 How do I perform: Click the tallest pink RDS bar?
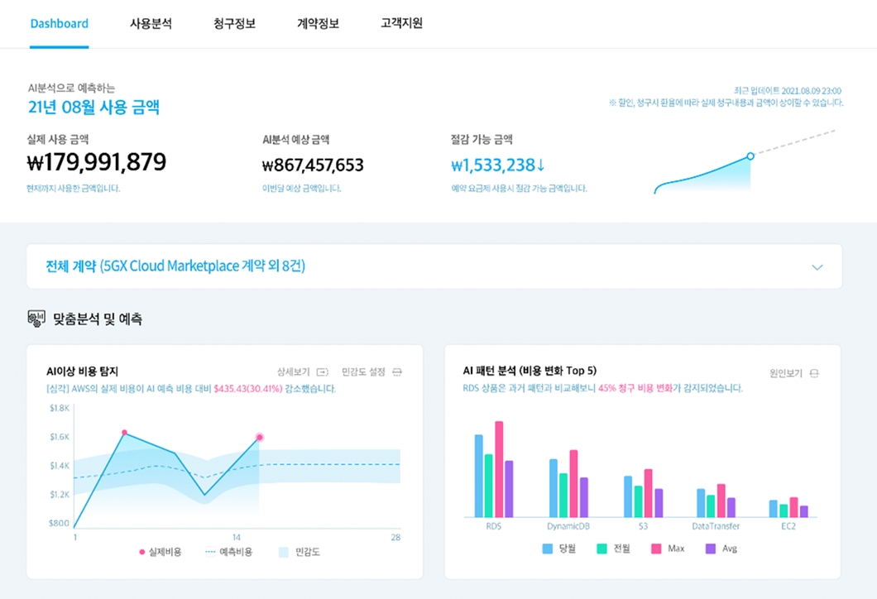point(499,468)
